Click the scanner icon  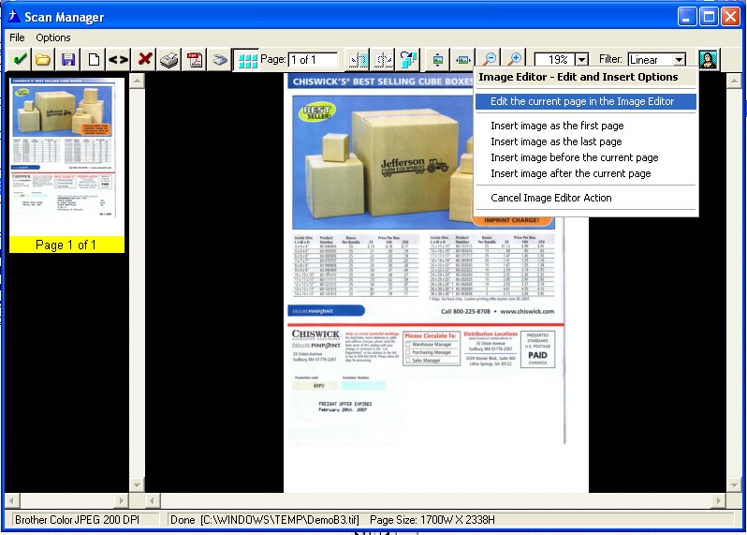220,60
